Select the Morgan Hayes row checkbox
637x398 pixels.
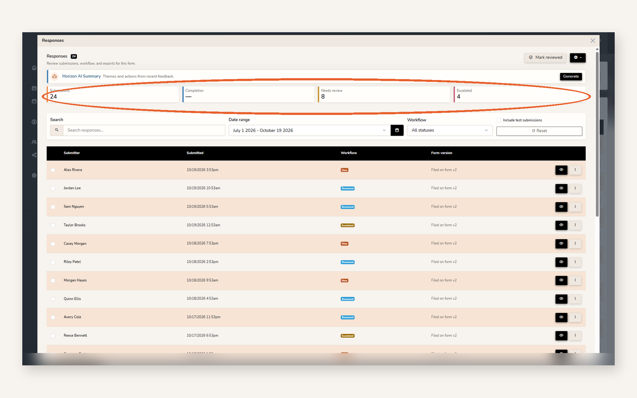pos(53,281)
